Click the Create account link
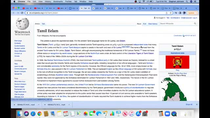 point(186,18)
